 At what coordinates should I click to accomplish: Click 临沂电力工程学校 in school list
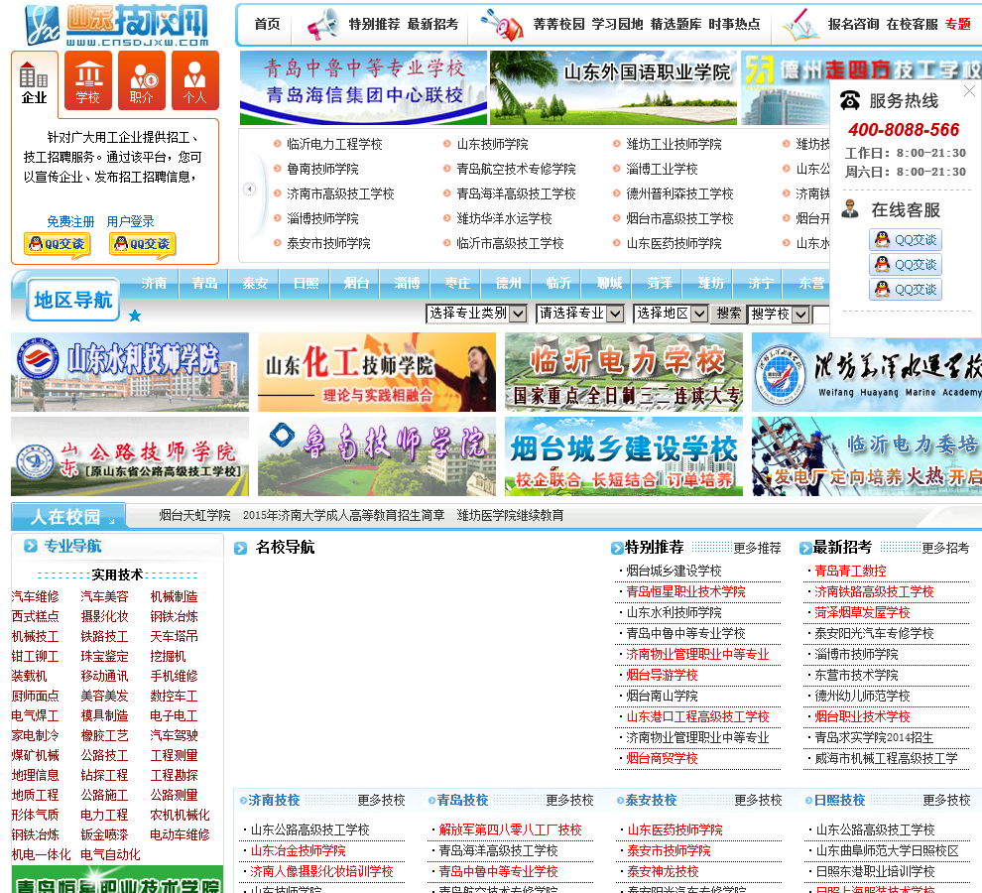click(334, 144)
